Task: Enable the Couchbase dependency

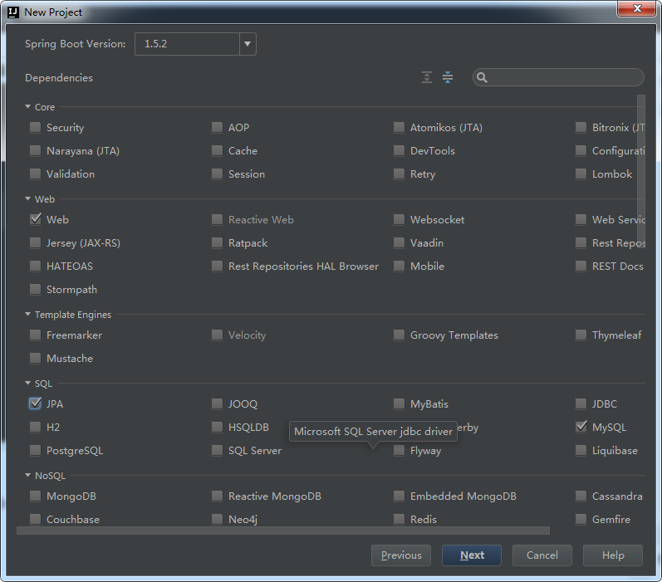Action: [x=35, y=519]
